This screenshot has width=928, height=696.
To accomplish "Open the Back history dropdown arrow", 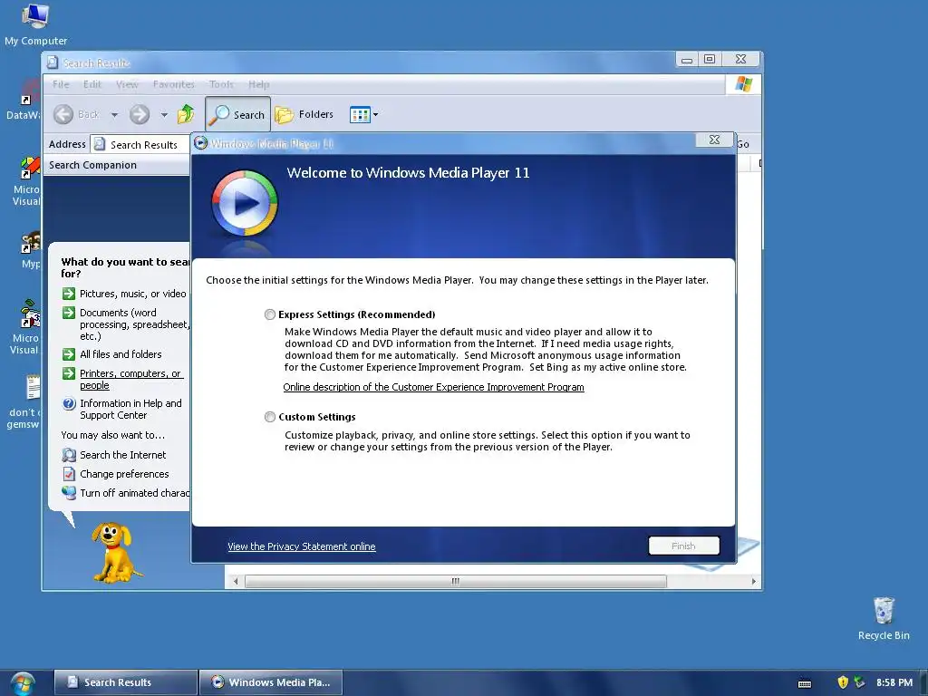I will [114, 115].
